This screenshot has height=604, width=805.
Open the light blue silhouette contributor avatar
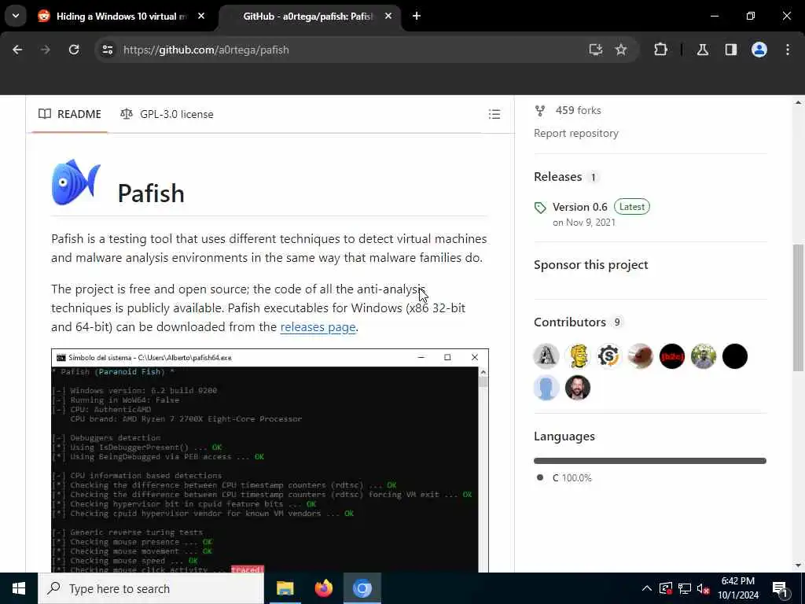(x=546, y=388)
